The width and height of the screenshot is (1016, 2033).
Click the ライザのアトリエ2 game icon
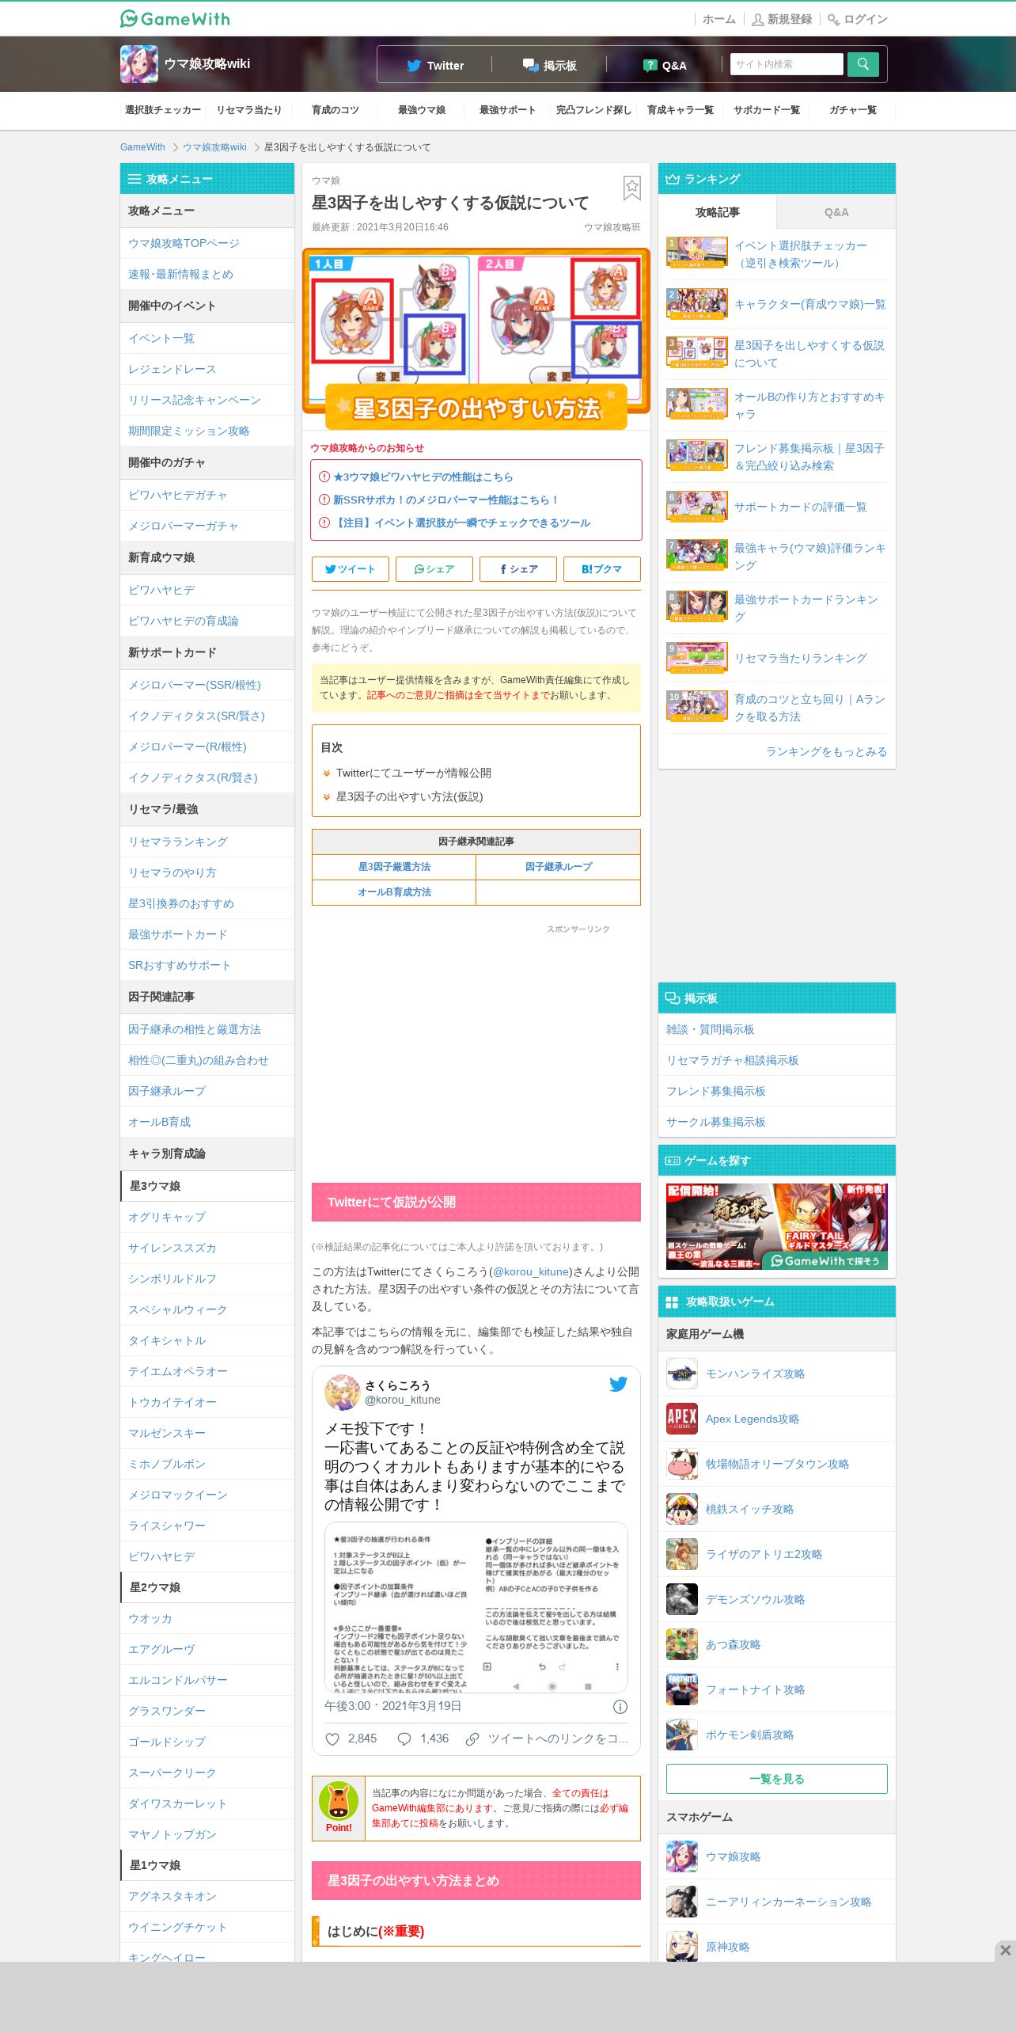click(682, 1555)
